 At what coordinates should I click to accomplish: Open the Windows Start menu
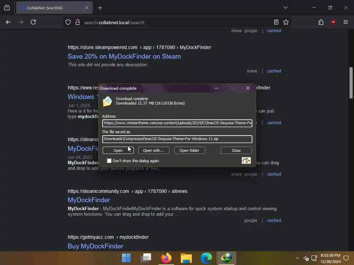(126, 258)
